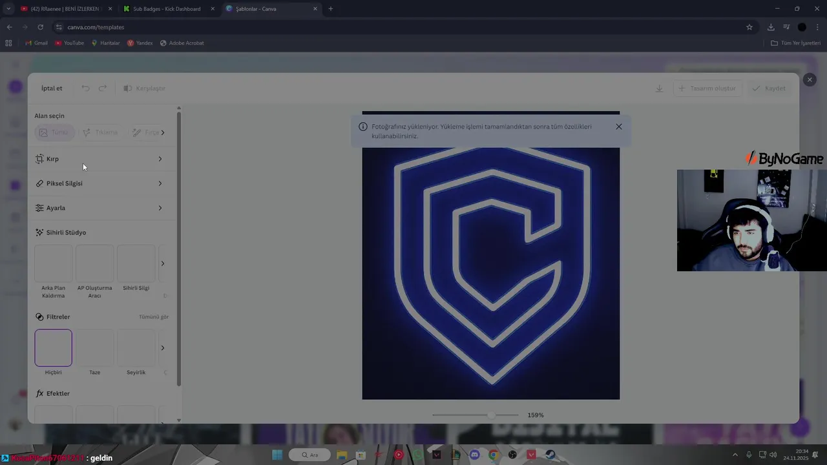Open the Yandex bookmark
Screen dimensions: 827x465
140,43
